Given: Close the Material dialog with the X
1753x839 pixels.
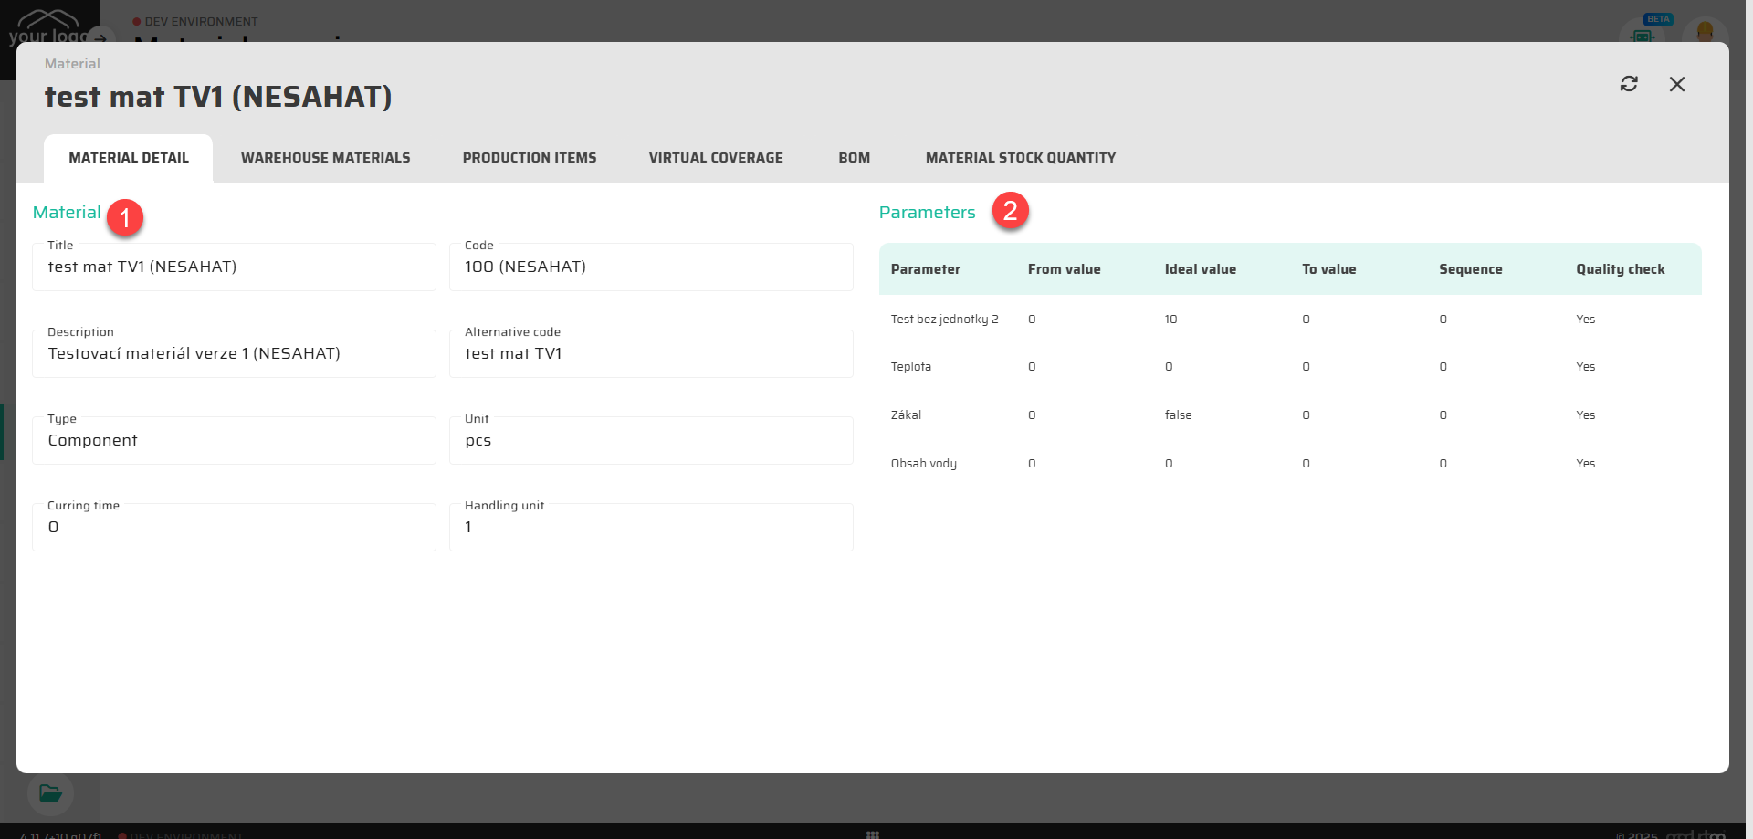Looking at the screenshot, I should point(1677,84).
